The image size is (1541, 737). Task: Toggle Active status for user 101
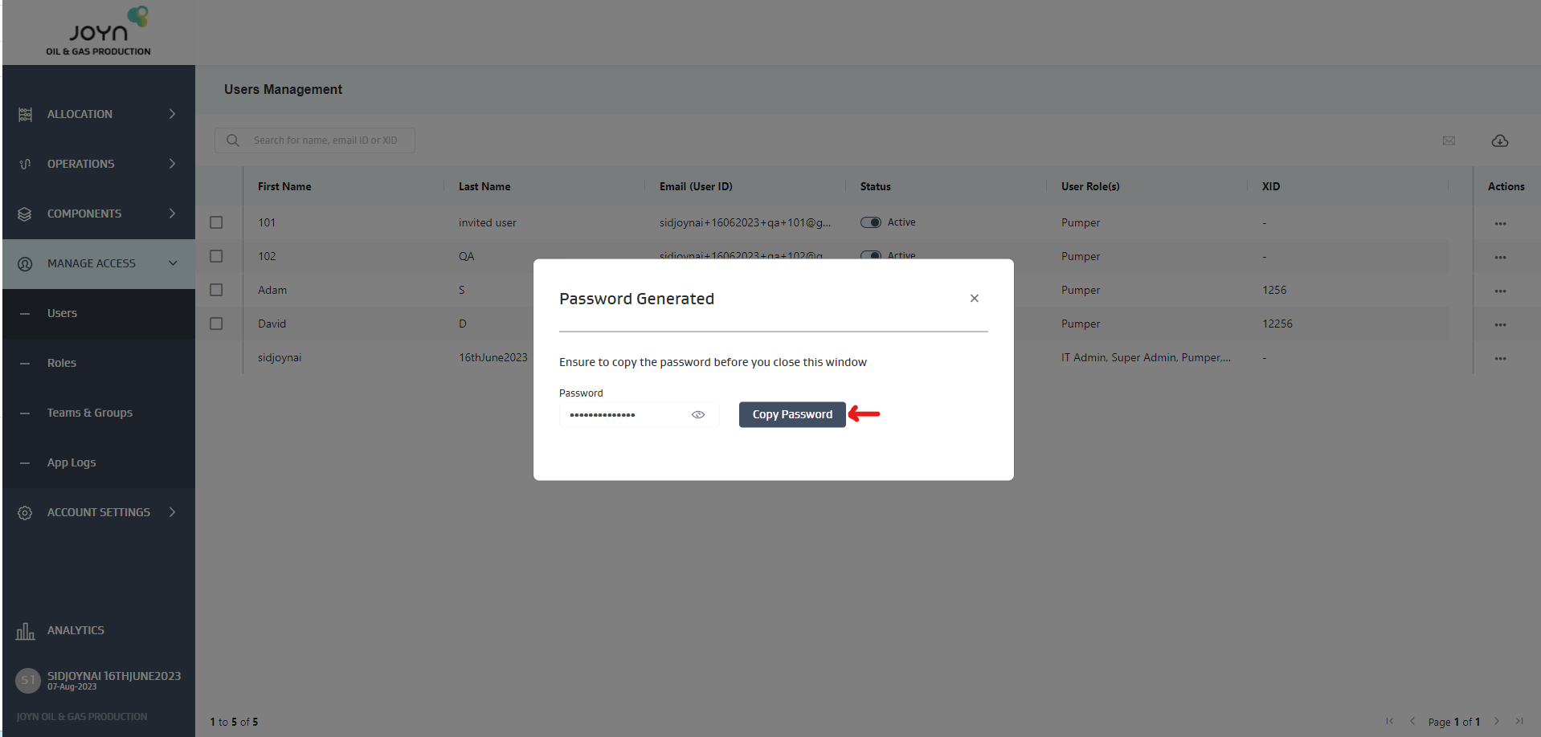click(870, 222)
